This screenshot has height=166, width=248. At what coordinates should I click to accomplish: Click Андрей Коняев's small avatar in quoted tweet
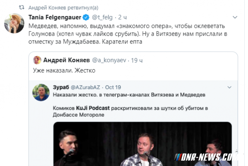(37, 60)
